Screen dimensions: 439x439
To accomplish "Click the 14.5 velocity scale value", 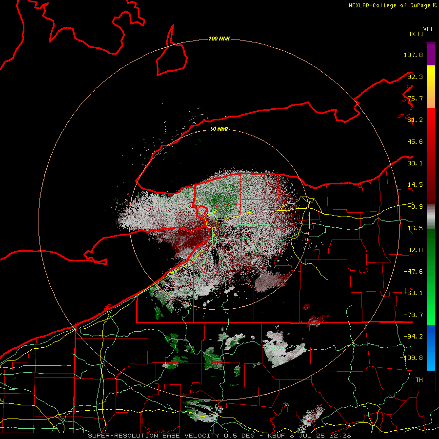I will [415, 185].
